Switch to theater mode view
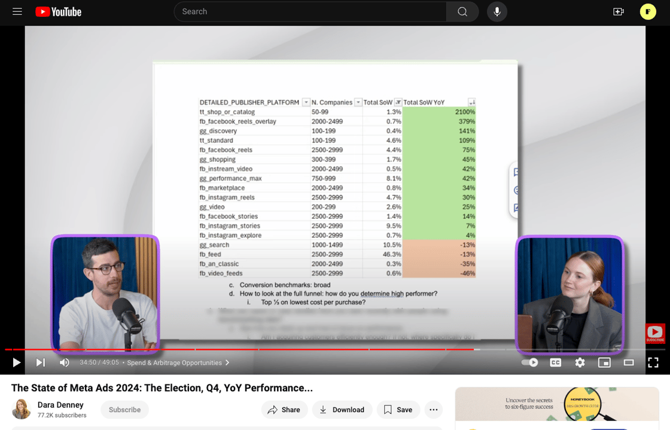This screenshot has height=430, width=670. (x=629, y=362)
